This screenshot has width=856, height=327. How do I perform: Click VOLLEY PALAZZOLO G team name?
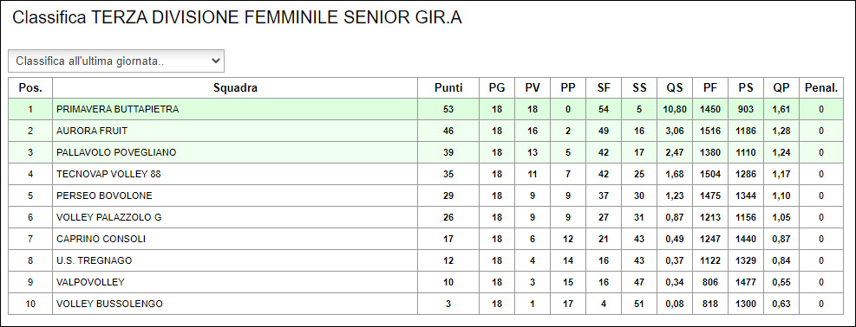coord(109,218)
